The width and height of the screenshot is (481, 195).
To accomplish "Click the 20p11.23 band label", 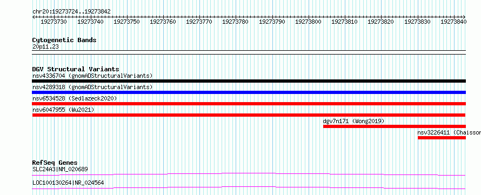I will tap(45, 47).
